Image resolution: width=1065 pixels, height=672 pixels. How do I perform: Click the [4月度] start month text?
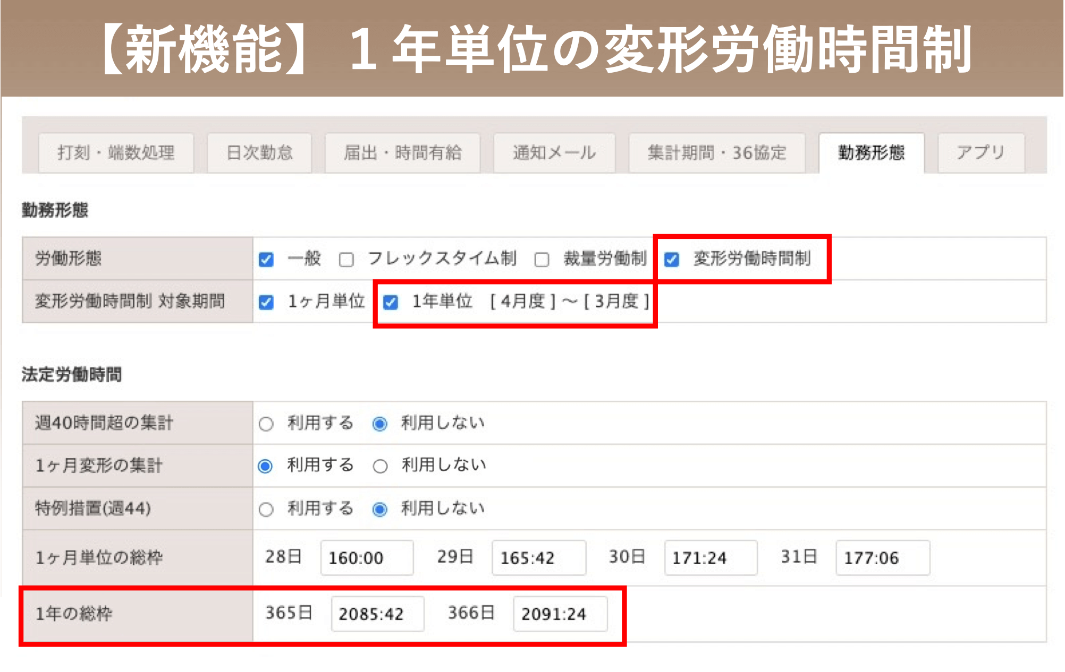point(522,301)
